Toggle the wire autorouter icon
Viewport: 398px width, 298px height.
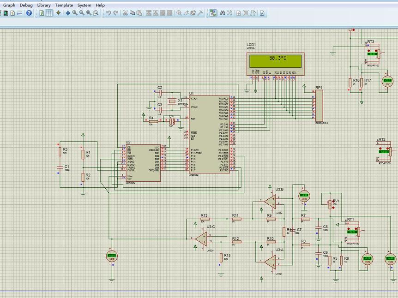click(213, 13)
